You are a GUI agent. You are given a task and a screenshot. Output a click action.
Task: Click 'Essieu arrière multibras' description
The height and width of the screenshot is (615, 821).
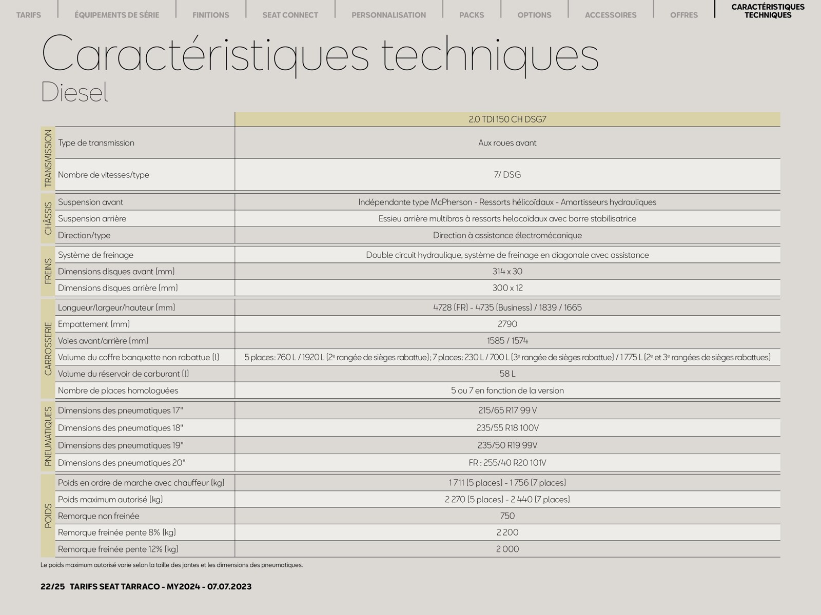click(507, 218)
